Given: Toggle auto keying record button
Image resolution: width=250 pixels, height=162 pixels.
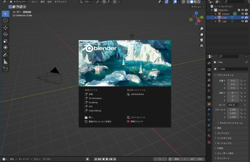Looking at the screenshot, I should pos(87,159).
